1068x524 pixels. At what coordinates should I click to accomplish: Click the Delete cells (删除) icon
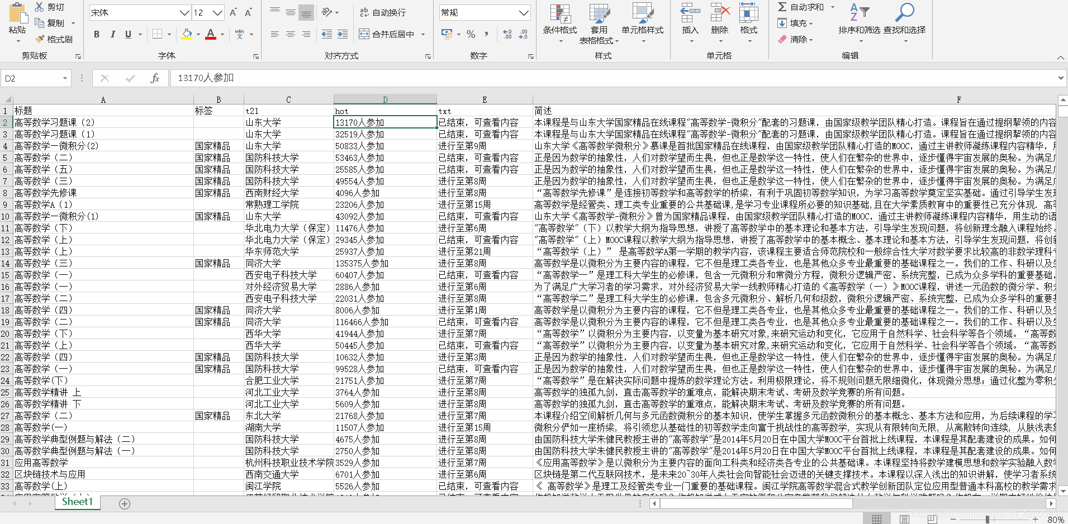tap(720, 13)
